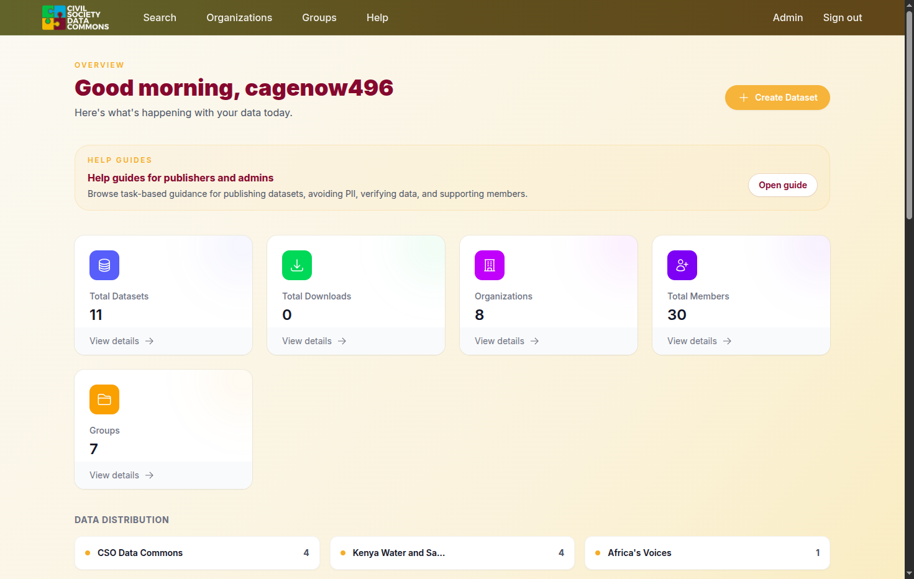Viewport: 914px width, 579px height.
Task: Click the Total Members user-plus icon
Action: [x=682, y=265]
